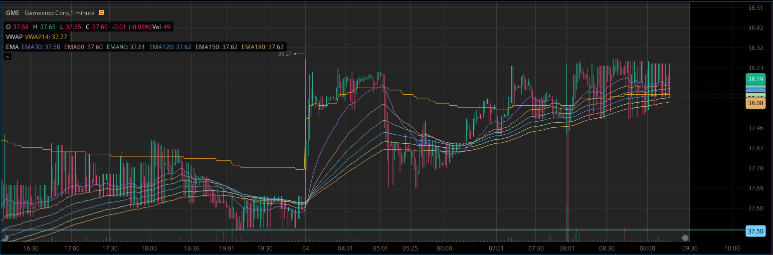The width and height of the screenshot is (773, 255).
Task: Click the teal EMA90 axis bubble
Action: (x=755, y=86)
